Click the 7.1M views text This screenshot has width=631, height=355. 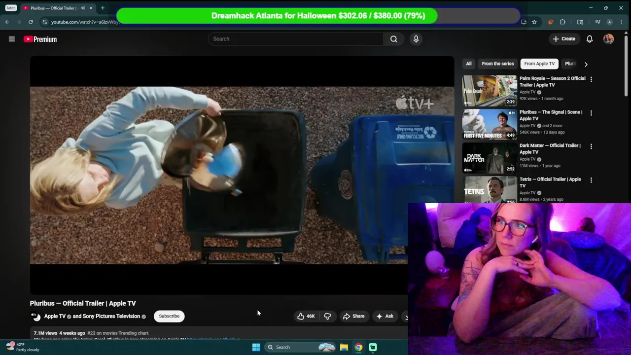click(x=45, y=333)
